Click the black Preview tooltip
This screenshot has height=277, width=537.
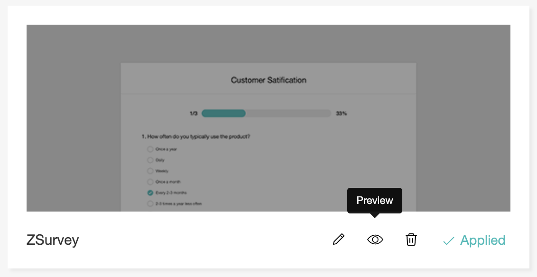(x=375, y=201)
